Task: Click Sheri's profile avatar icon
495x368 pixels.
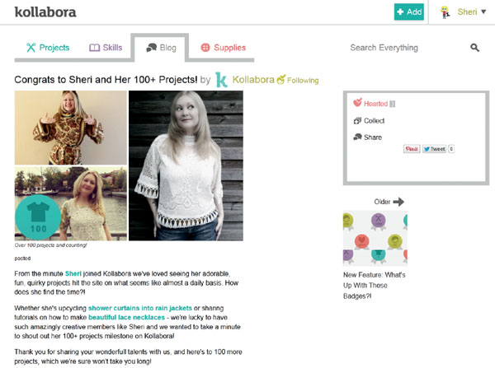Action: [x=445, y=12]
